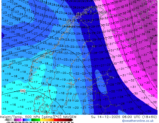Screen dimensions: 159x123
Task: Click the 504 height contour label
Action: pos(18,19)
